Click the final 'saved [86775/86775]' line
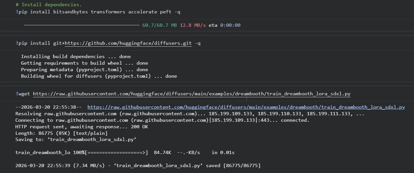414x173 pixels. 138,165
